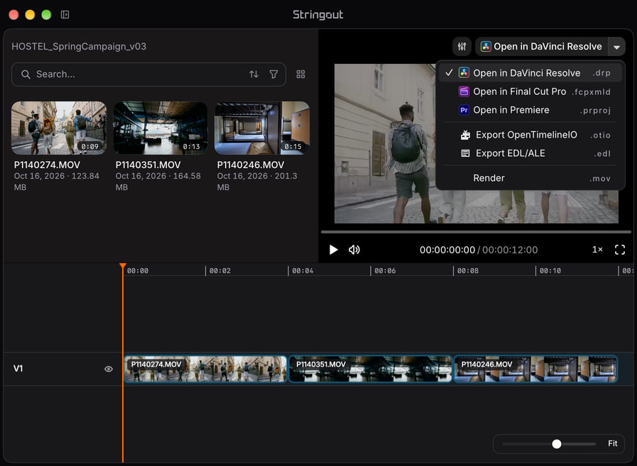Image resolution: width=637 pixels, height=466 pixels.
Task: Click the 0:09 duration badge
Action: pyautogui.click(x=89, y=147)
